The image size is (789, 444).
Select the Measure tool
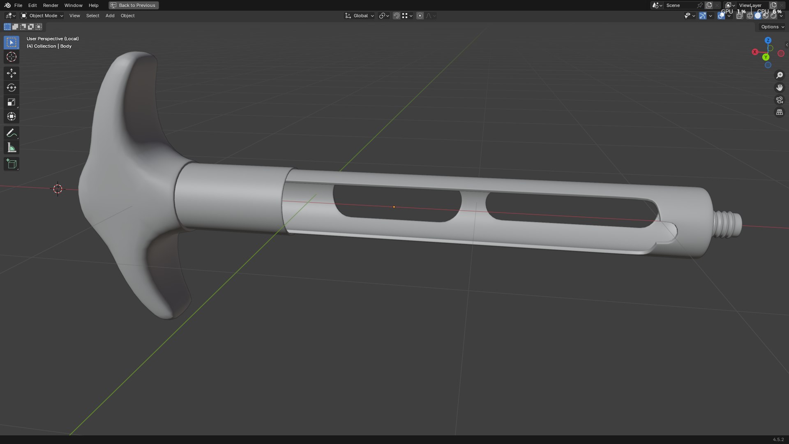click(x=12, y=147)
